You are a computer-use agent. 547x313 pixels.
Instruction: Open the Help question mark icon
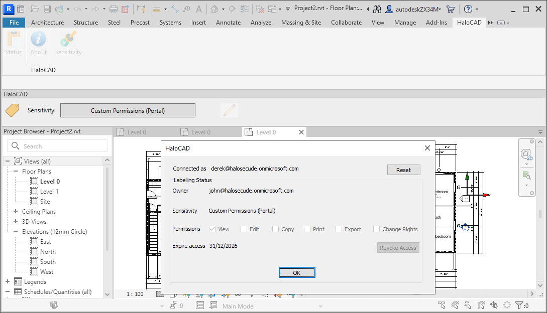click(x=468, y=9)
